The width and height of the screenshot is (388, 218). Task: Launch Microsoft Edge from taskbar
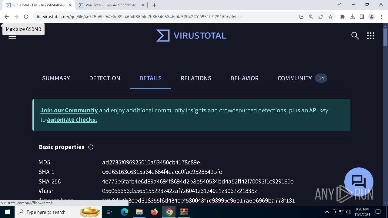click(125, 212)
